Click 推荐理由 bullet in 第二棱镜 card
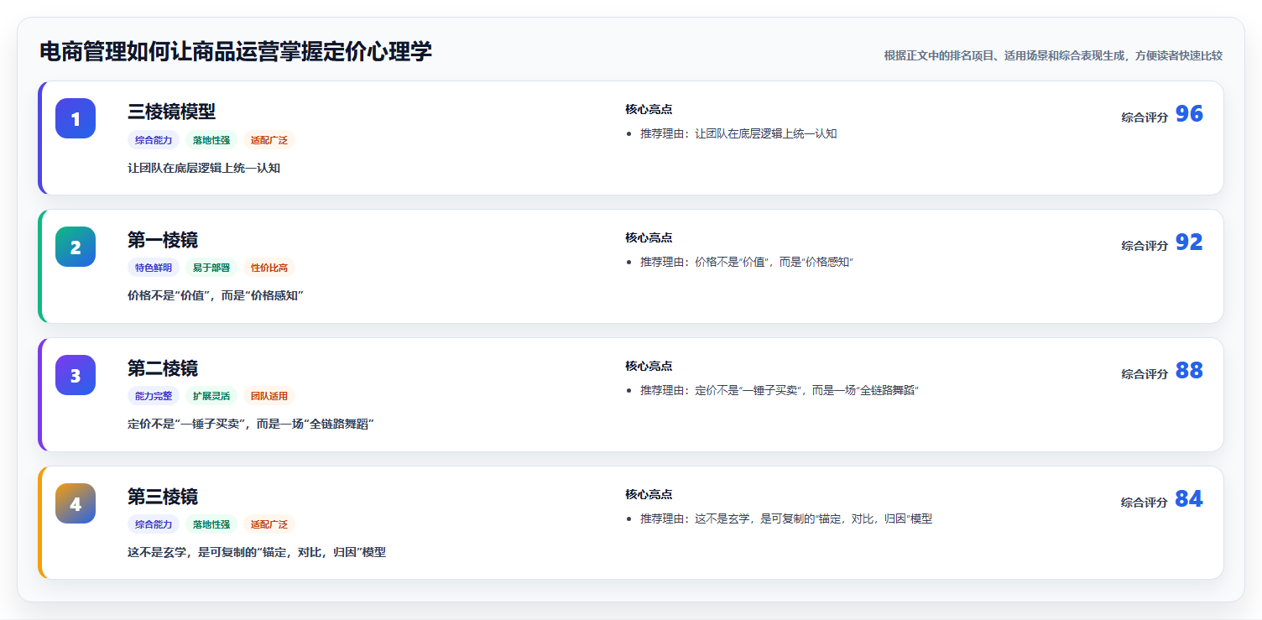The height and width of the screenshot is (620, 1262). (x=780, y=390)
